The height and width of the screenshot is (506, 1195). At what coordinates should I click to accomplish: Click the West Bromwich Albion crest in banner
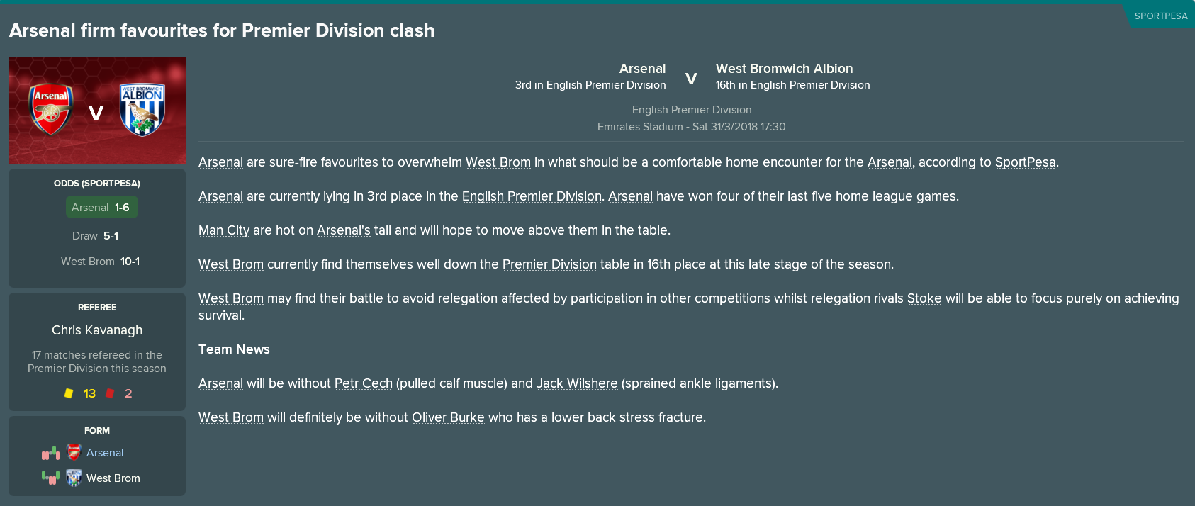(142, 110)
